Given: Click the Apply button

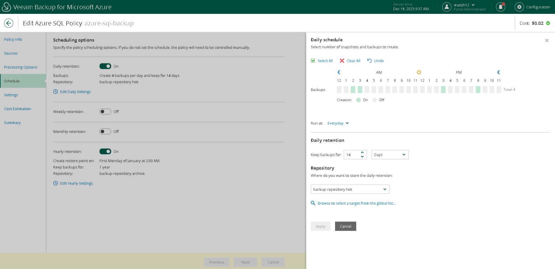Looking at the screenshot, I should point(321,226).
